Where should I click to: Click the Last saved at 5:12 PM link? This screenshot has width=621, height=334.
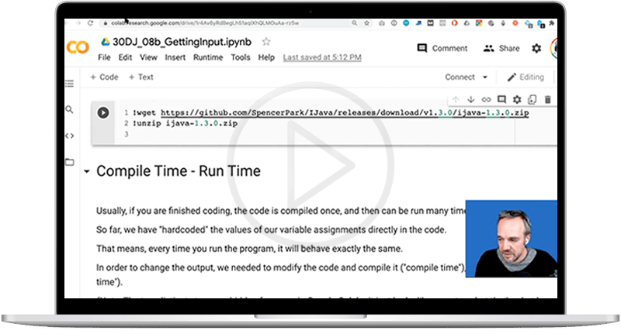(322, 57)
